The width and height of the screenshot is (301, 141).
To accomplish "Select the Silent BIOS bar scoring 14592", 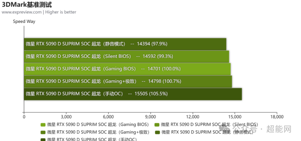I will click(x=126, y=57).
